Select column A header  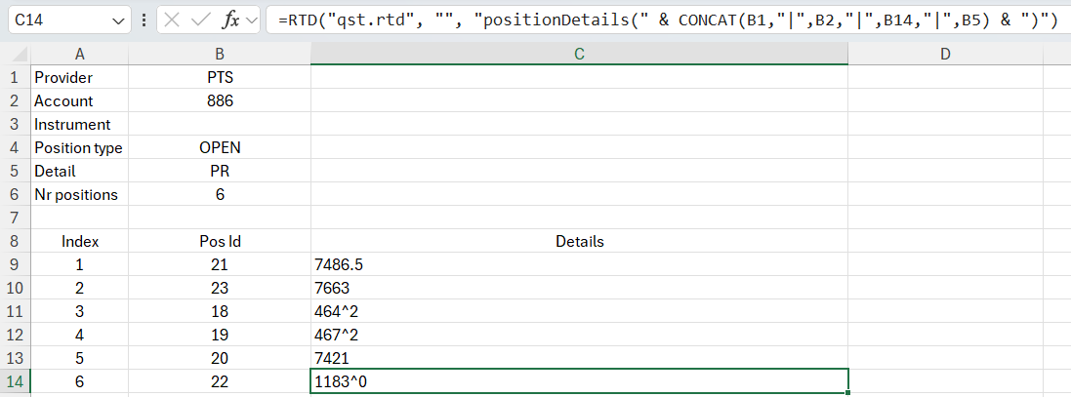pos(80,54)
